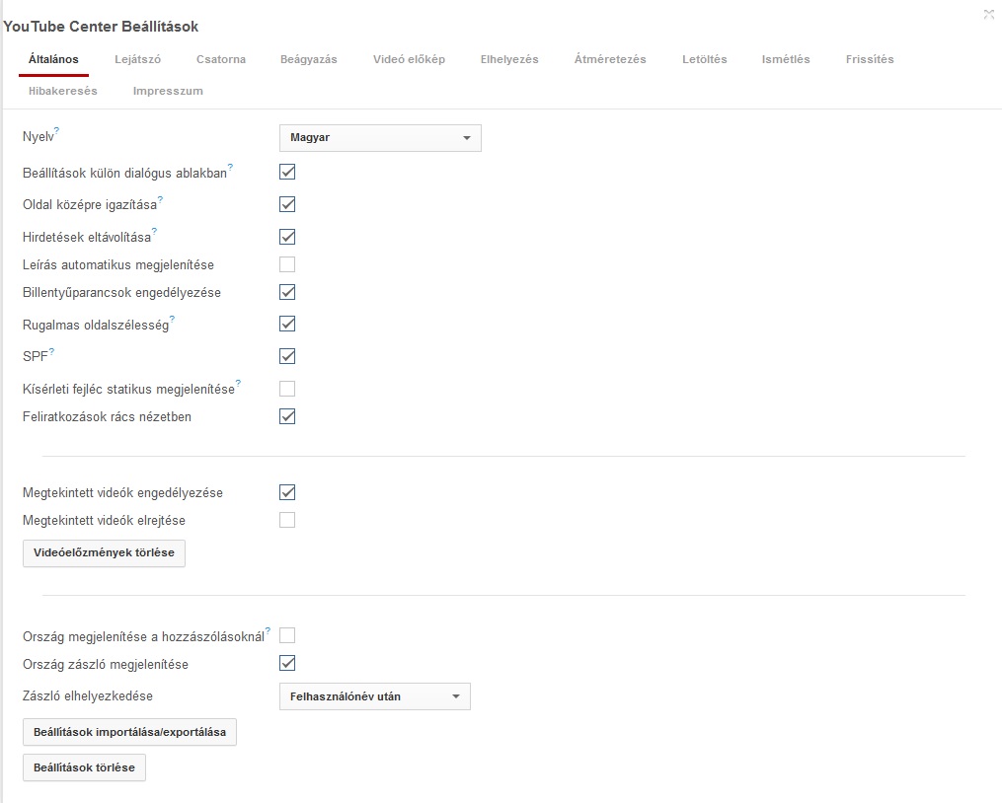The width and height of the screenshot is (1002, 803).
Task: Go to the Hibakeresés tab
Action: [63, 91]
